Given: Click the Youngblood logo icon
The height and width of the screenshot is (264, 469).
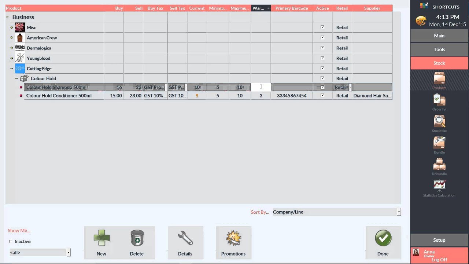Looking at the screenshot, I should pos(20,58).
